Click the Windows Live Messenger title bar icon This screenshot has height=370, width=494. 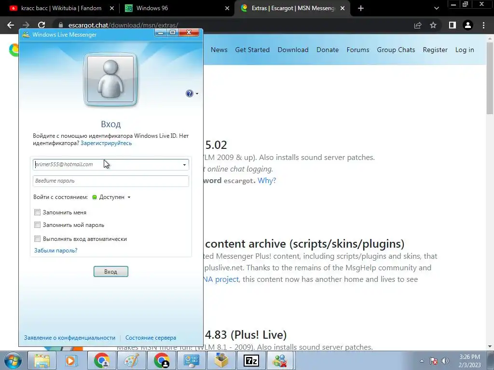click(26, 35)
